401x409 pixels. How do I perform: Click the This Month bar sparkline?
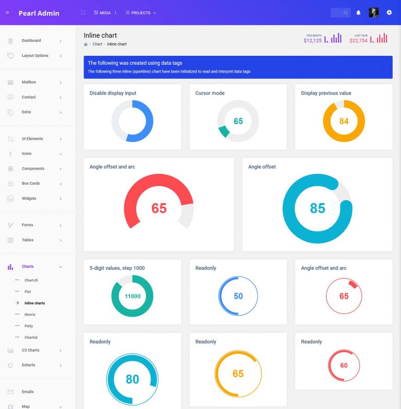click(333, 38)
